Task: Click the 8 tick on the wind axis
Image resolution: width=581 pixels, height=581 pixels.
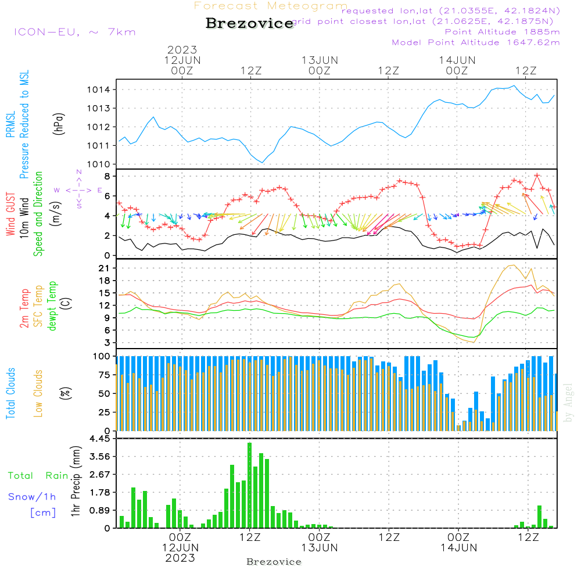Action: pyautogui.click(x=107, y=177)
